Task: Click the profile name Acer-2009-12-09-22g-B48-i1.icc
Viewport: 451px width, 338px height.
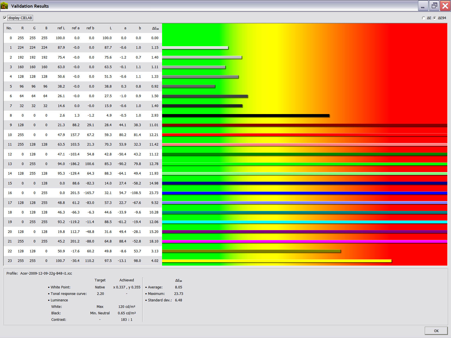Action: (46, 273)
